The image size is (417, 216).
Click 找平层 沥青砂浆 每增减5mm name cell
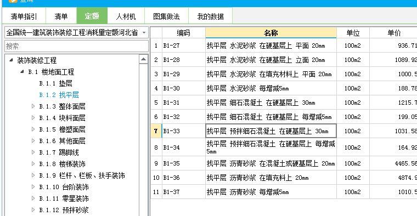tap(271, 192)
